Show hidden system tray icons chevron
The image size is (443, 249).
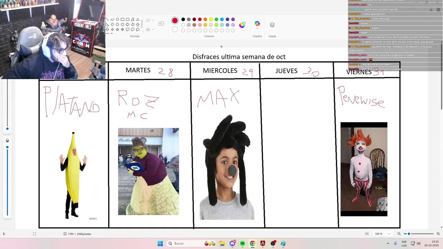388,243
